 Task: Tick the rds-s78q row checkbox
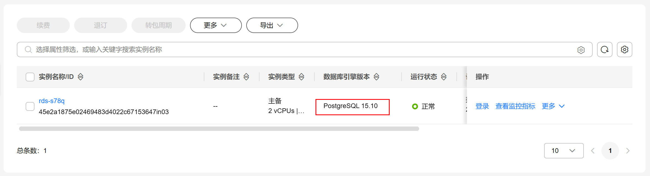(x=30, y=106)
